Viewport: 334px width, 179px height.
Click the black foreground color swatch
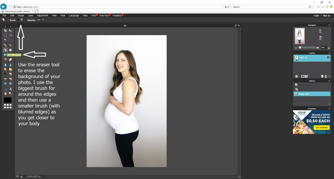click(x=8, y=100)
